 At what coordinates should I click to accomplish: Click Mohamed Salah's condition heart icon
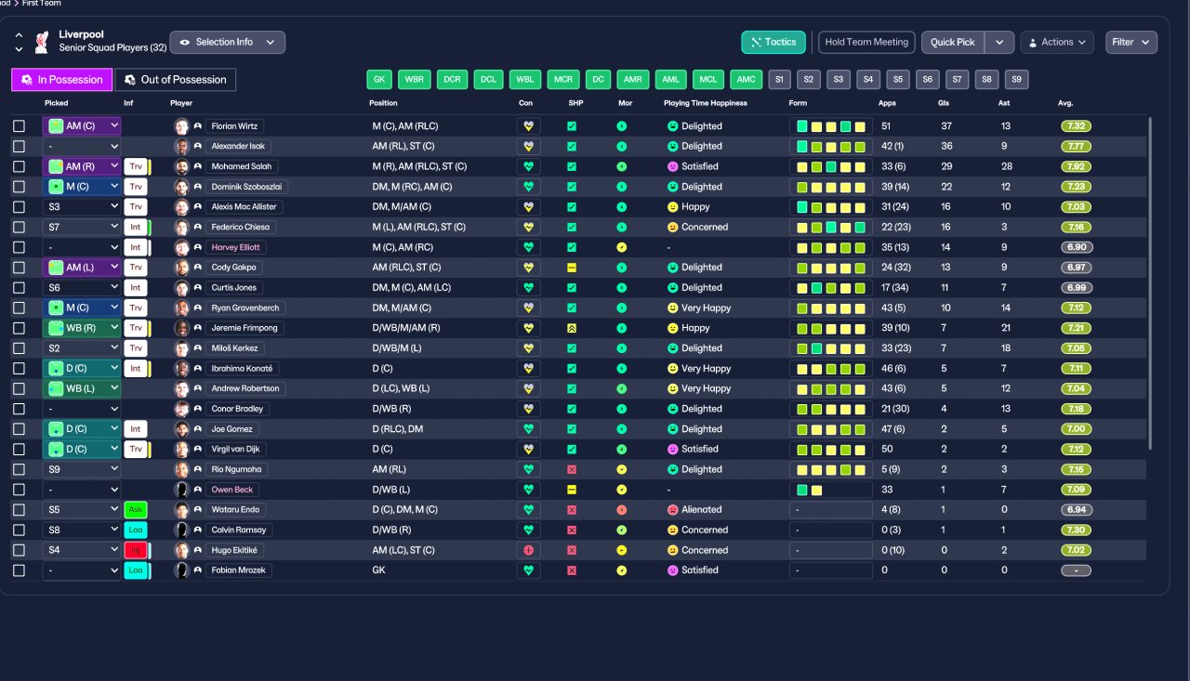528,166
